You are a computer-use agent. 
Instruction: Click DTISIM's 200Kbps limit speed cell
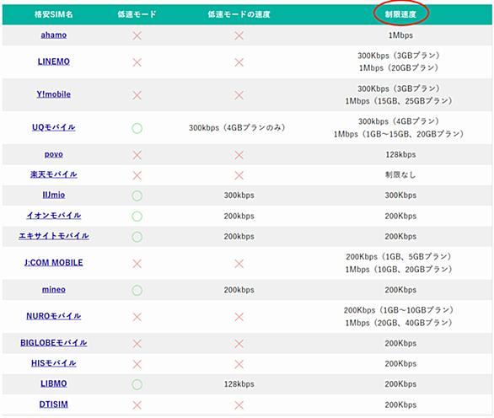(400, 405)
